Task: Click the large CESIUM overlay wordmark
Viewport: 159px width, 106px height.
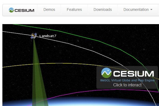Action: pyautogui.click(x=134, y=74)
